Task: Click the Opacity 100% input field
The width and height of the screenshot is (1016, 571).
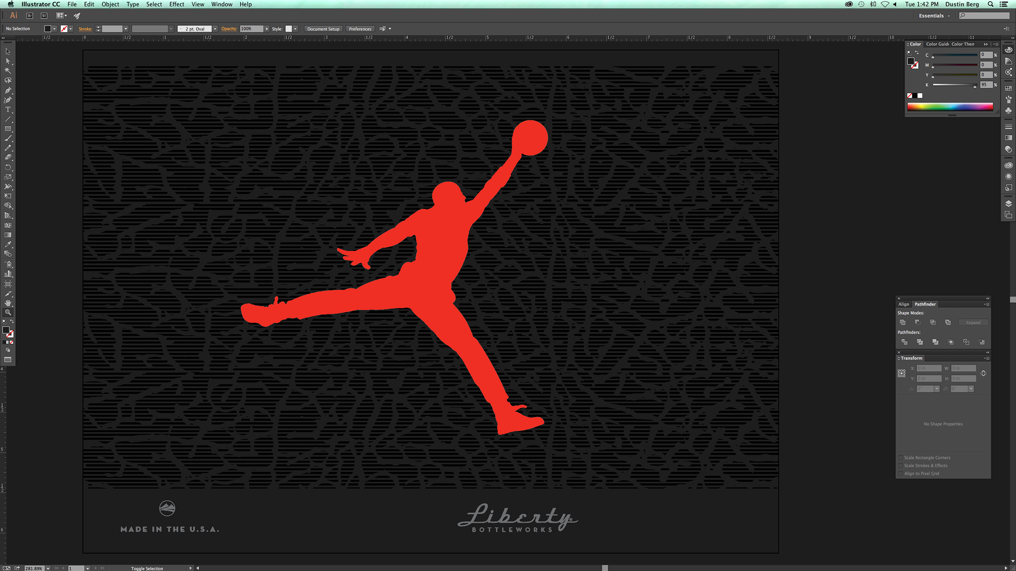Action: tap(251, 29)
